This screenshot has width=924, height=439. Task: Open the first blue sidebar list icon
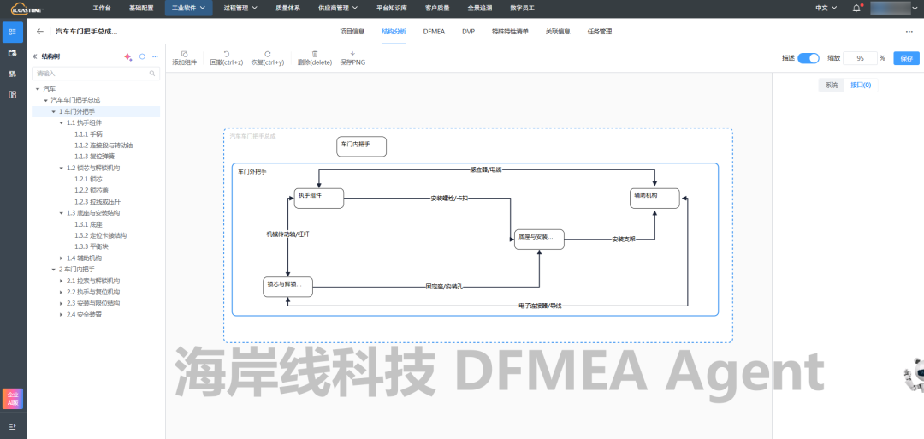12,32
